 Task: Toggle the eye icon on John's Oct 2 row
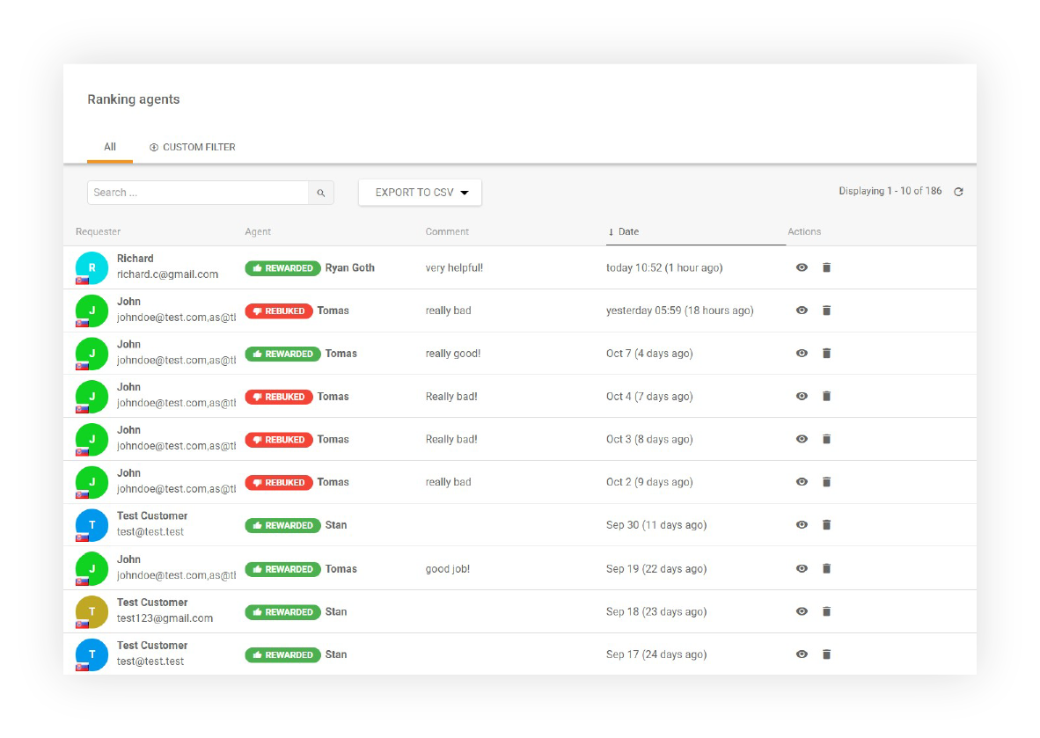tap(802, 482)
